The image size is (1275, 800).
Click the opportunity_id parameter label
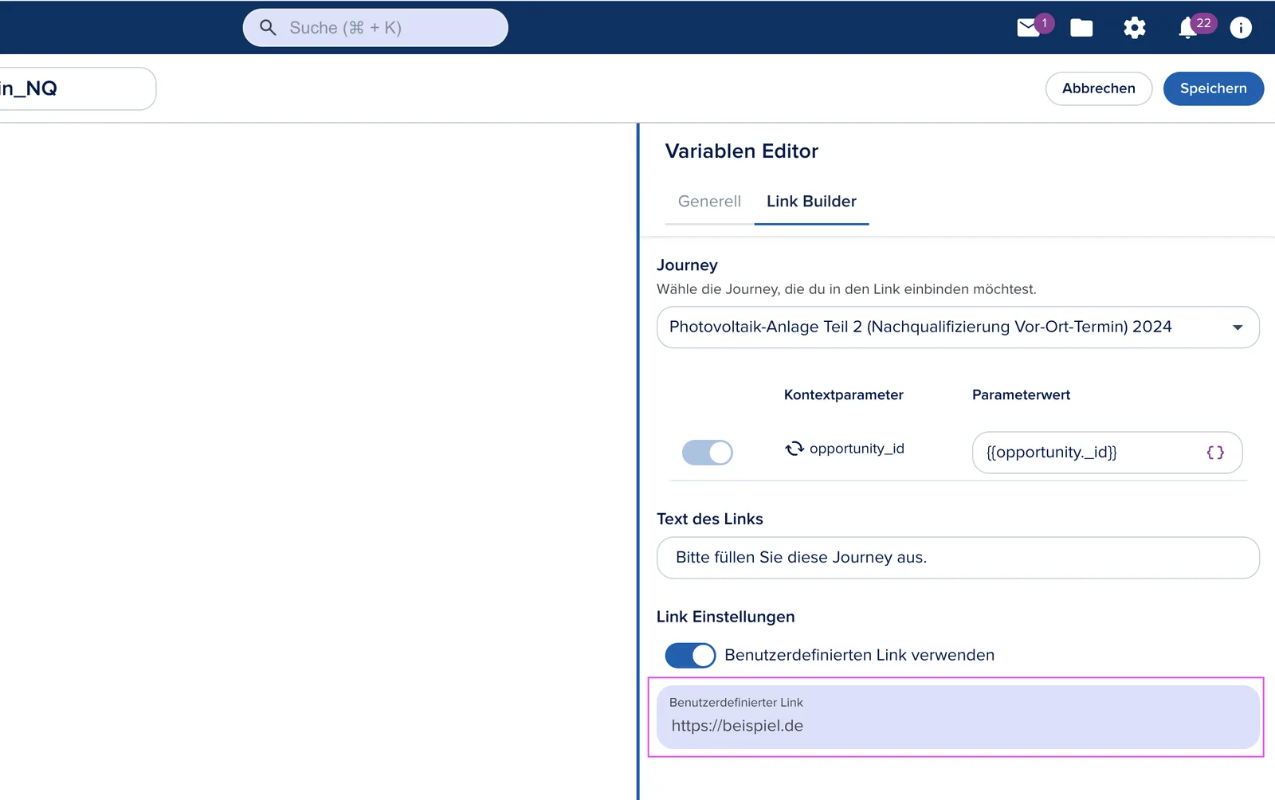coord(857,449)
